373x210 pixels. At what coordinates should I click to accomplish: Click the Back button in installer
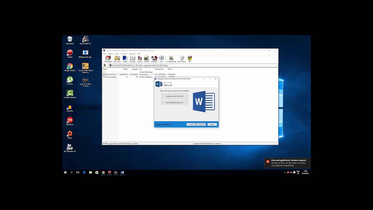tap(191, 125)
